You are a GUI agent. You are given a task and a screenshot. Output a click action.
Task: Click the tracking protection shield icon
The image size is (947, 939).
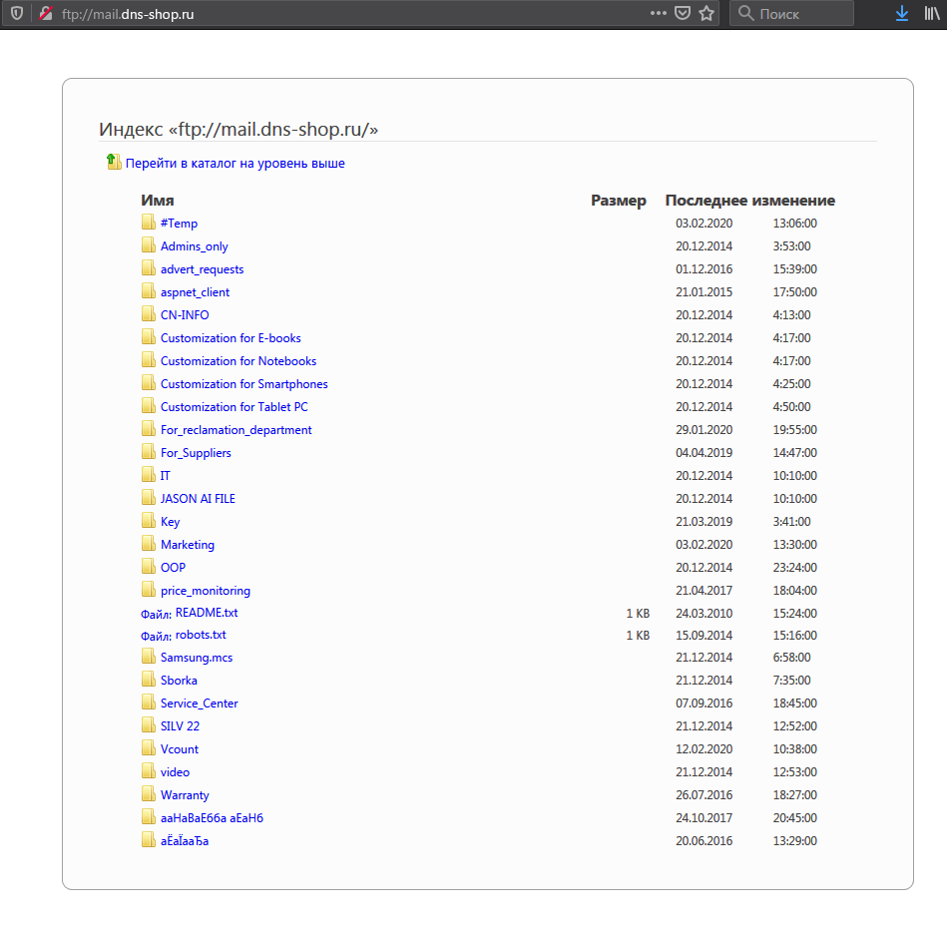[x=17, y=13]
